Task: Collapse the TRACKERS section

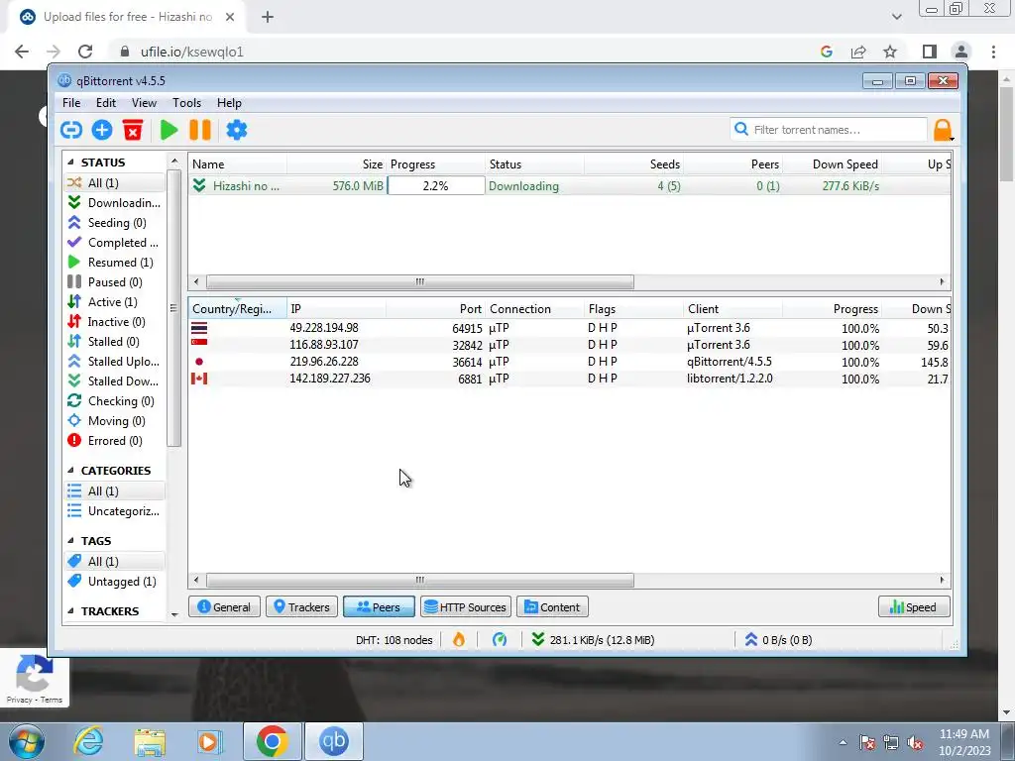Action: (x=70, y=610)
